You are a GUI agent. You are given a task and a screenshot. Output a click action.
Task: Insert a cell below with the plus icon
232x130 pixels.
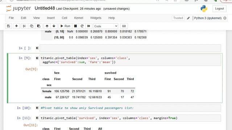pyautogui.click(x=16, y=26)
